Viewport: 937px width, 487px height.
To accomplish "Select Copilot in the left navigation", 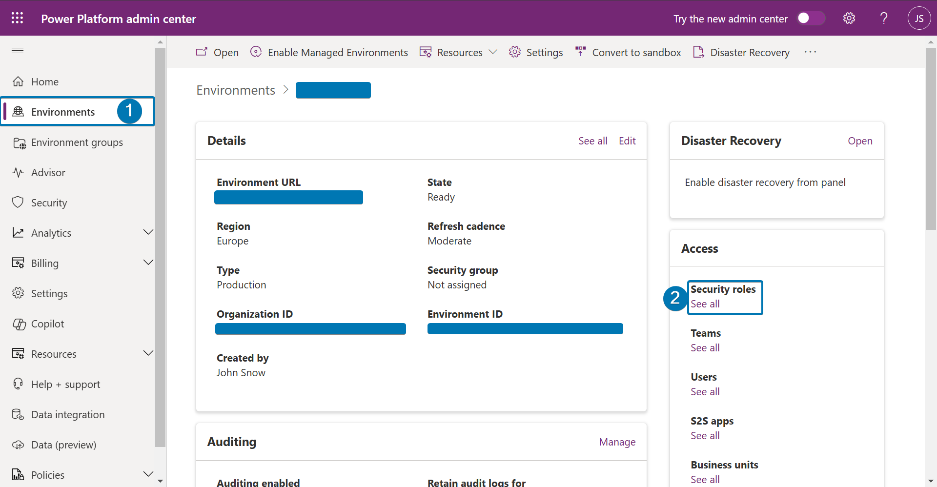I will point(47,324).
